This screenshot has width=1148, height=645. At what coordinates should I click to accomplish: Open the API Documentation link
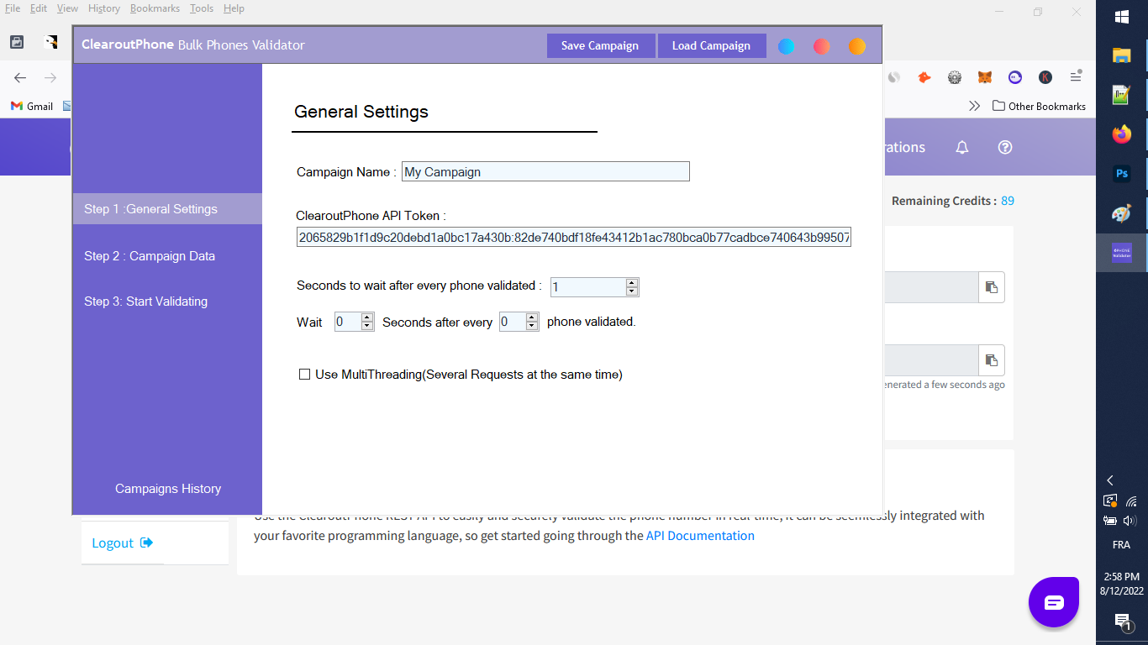click(x=700, y=536)
